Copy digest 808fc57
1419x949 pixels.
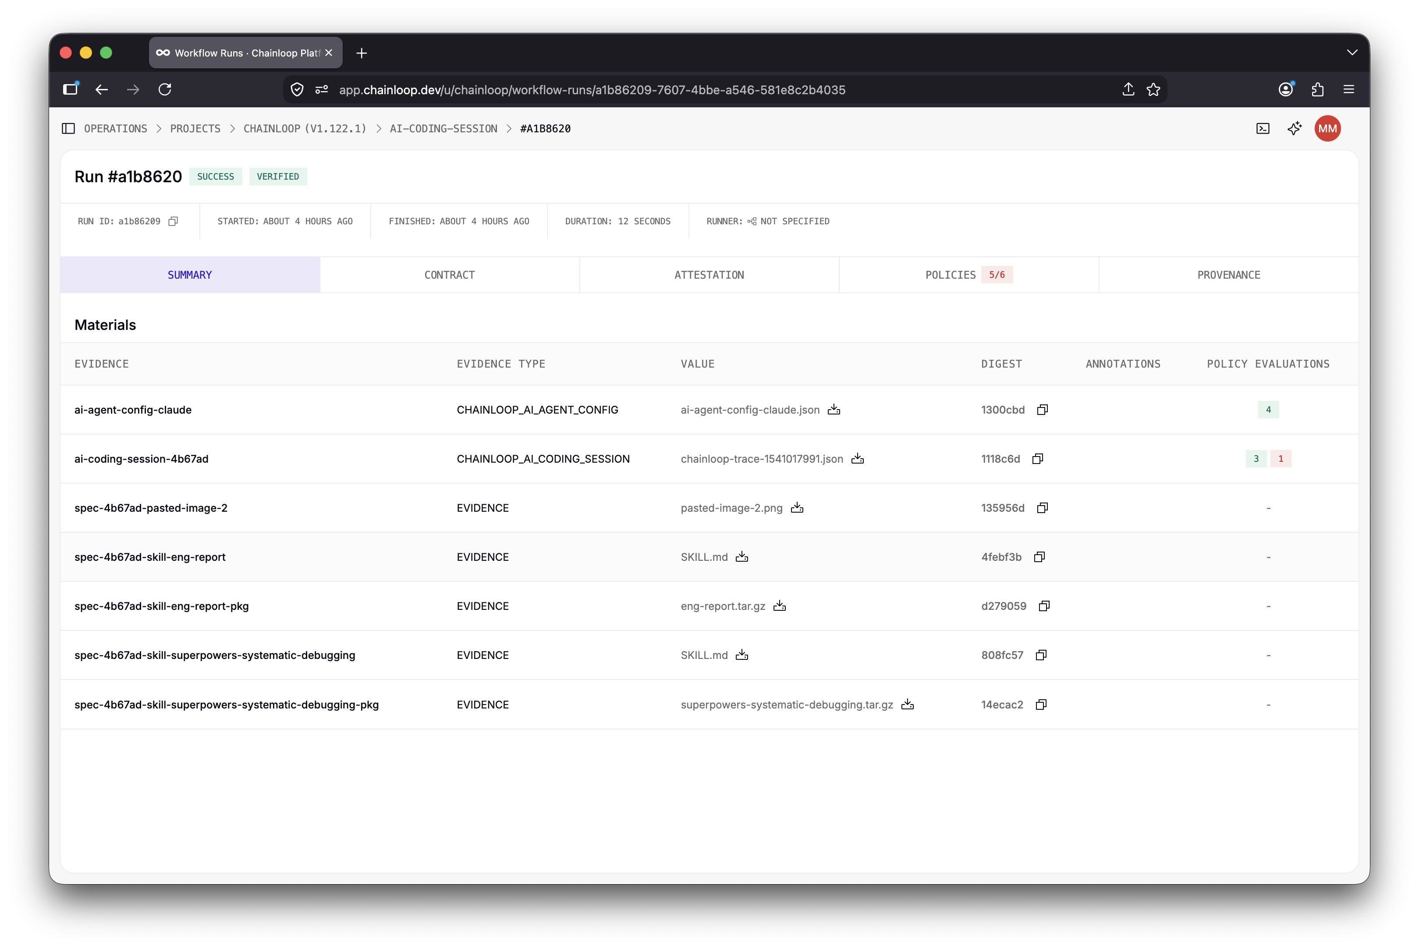[1041, 655]
